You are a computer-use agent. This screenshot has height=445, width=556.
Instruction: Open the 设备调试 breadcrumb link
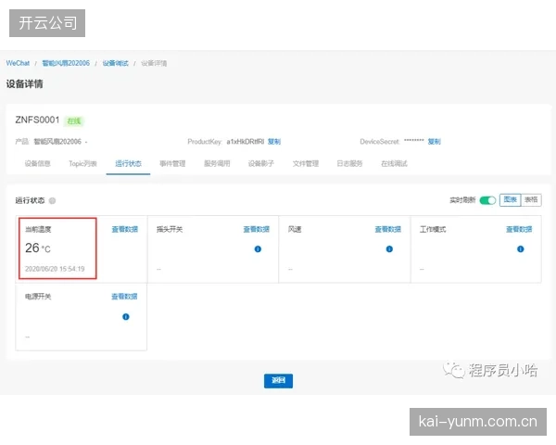coord(115,63)
